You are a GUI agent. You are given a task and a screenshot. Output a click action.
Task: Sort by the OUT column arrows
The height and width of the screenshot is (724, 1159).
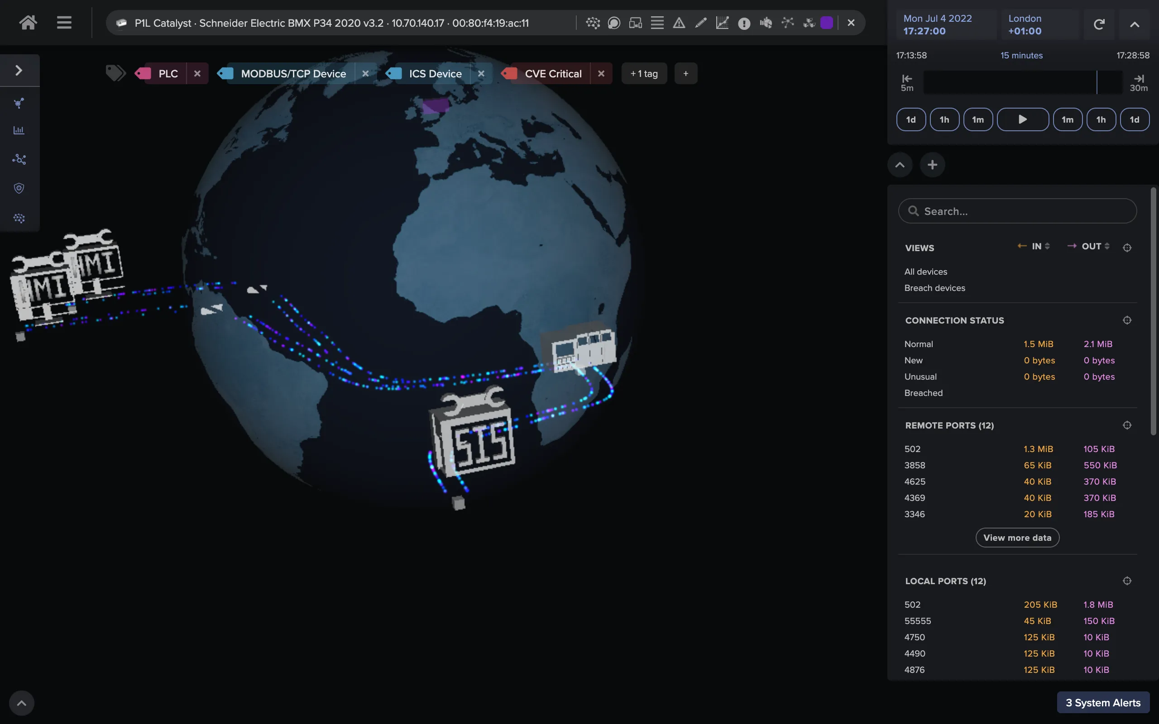pos(1107,246)
